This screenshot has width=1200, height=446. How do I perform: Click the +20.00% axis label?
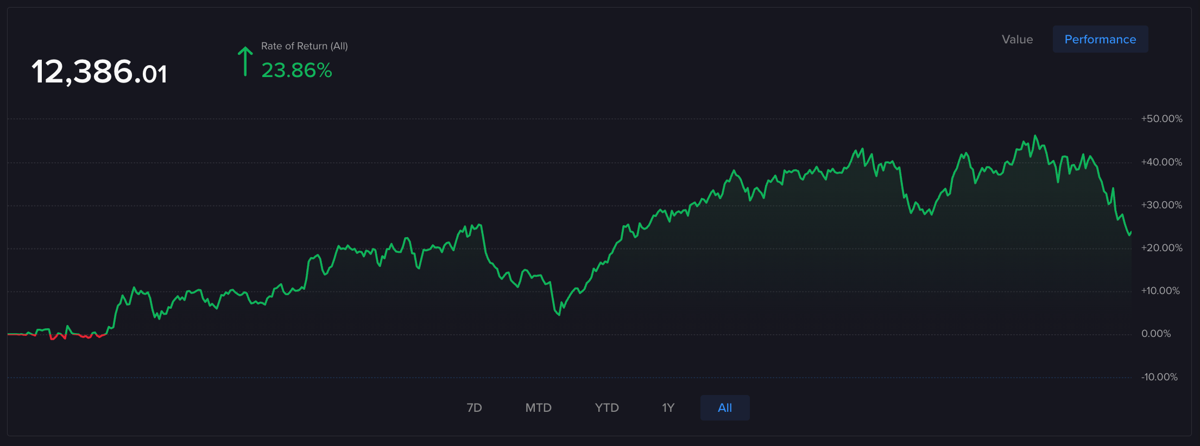[x=1161, y=248]
